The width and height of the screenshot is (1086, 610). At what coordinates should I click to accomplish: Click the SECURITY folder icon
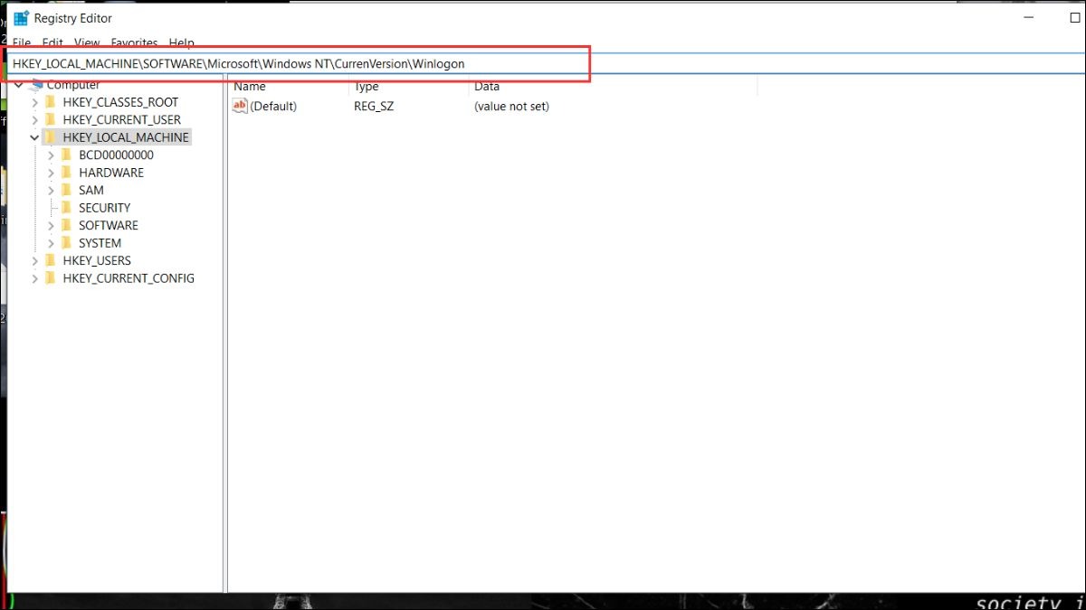click(x=66, y=208)
